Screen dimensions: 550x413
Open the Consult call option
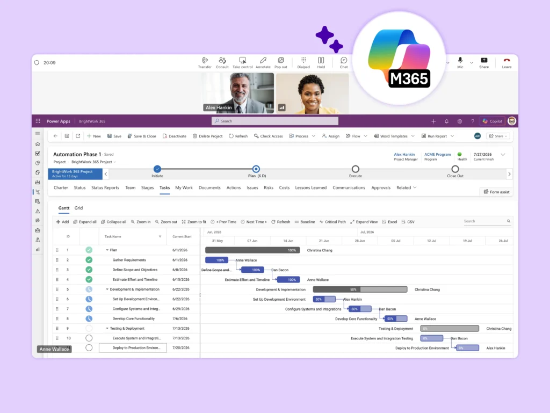point(222,62)
